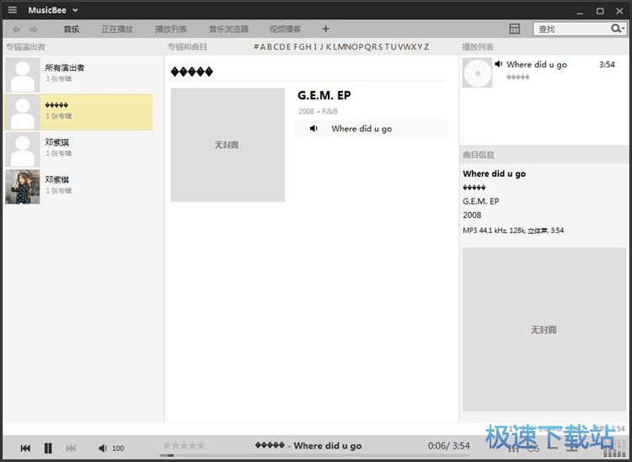This screenshot has width=632, height=462.
Task: Jump to letter A in alphabet bar
Action: pyautogui.click(x=263, y=46)
